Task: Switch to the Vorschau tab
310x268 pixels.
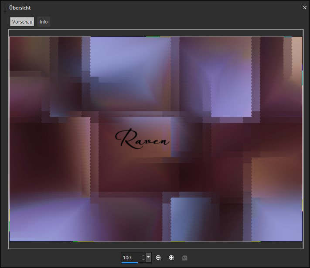Action: [x=22, y=22]
